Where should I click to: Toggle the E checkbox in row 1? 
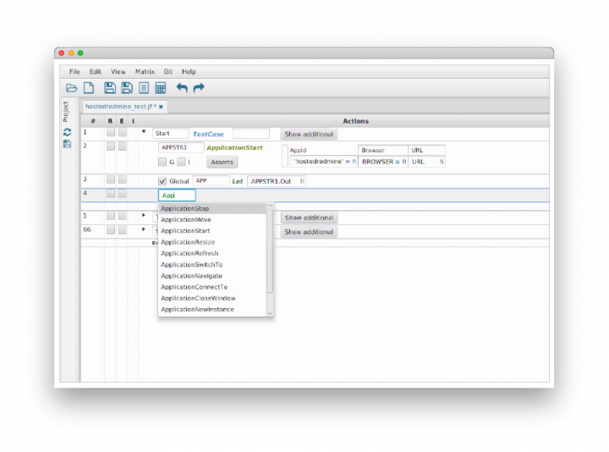(x=123, y=133)
